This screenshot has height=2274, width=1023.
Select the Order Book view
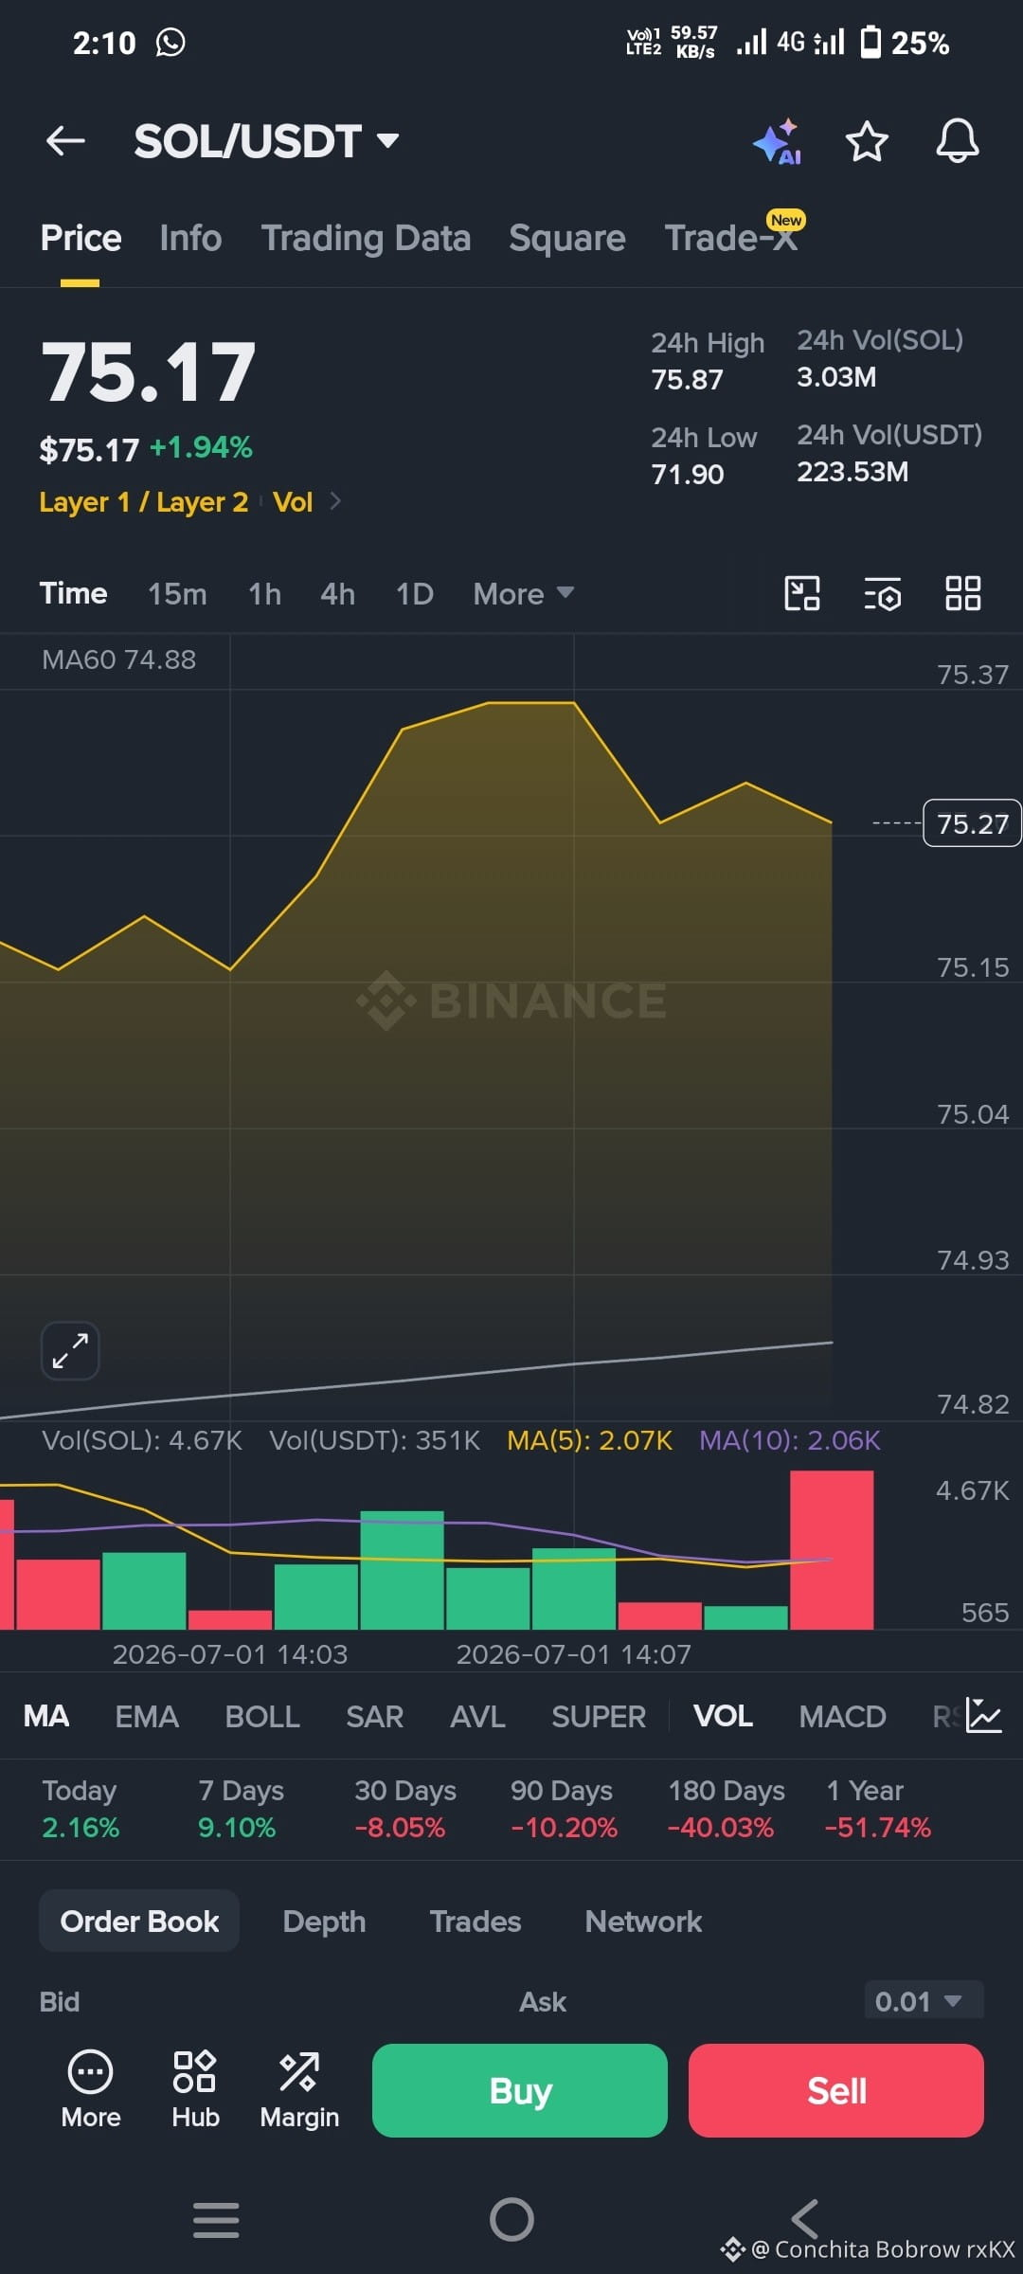139,1921
